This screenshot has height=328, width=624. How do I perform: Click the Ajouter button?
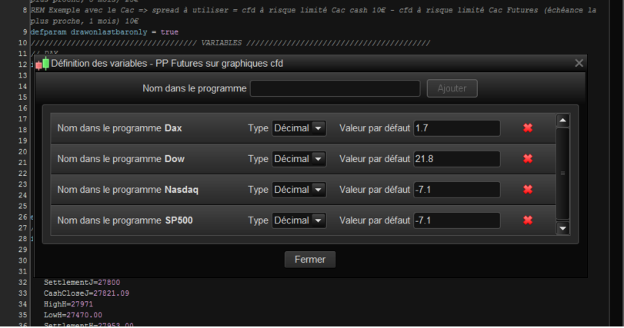(452, 88)
